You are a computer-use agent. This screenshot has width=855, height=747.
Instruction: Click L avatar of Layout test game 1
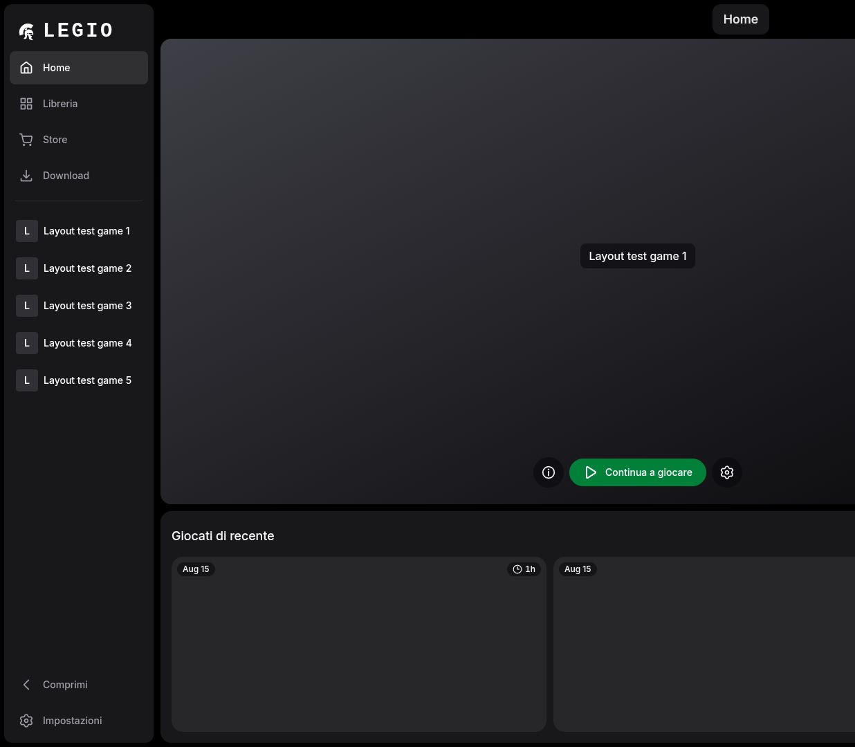[x=27, y=231]
